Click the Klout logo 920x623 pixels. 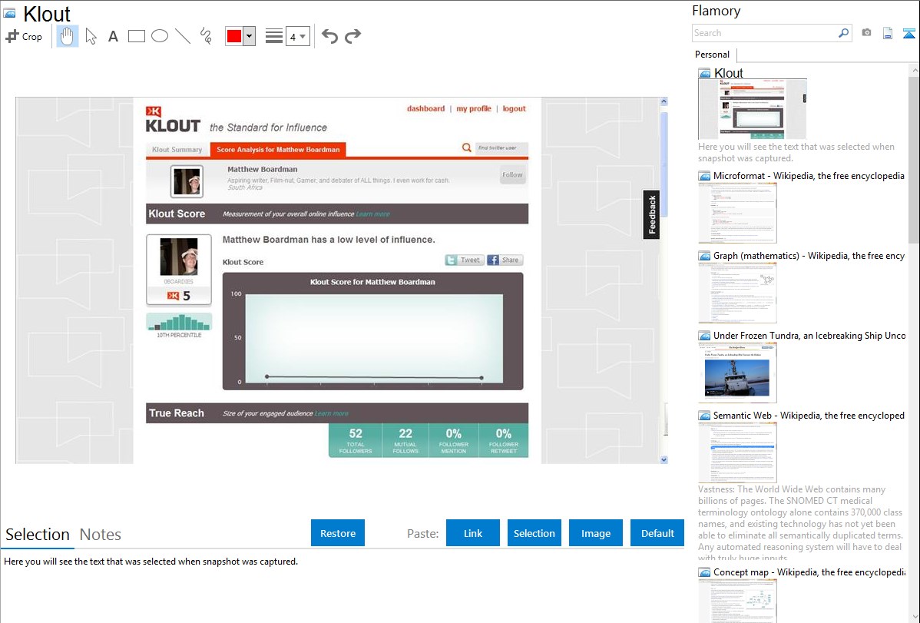pyautogui.click(x=173, y=120)
